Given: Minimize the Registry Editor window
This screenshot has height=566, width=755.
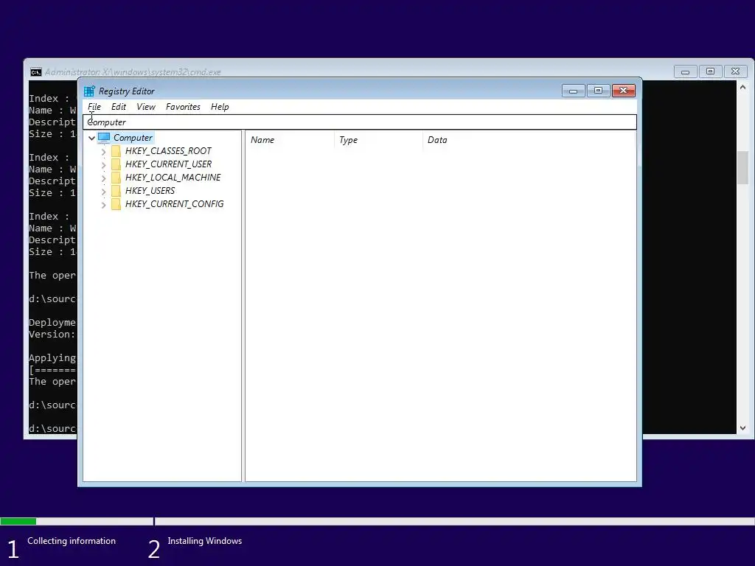Looking at the screenshot, I should 573,91.
